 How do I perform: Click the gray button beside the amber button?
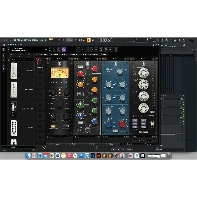[x=66, y=126]
